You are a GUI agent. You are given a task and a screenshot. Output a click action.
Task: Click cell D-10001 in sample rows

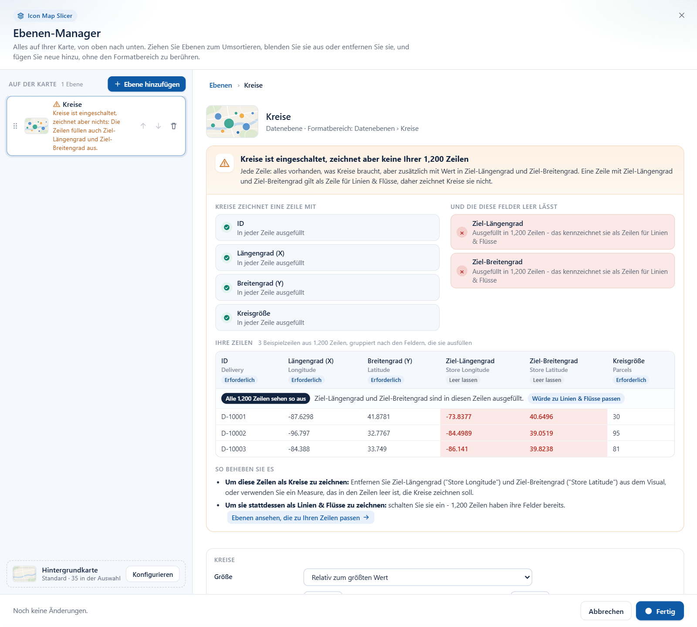tap(233, 417)
